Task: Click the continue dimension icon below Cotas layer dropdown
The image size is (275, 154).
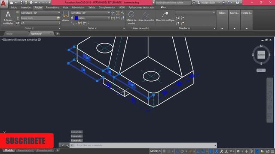Action: tap(85, 23)
